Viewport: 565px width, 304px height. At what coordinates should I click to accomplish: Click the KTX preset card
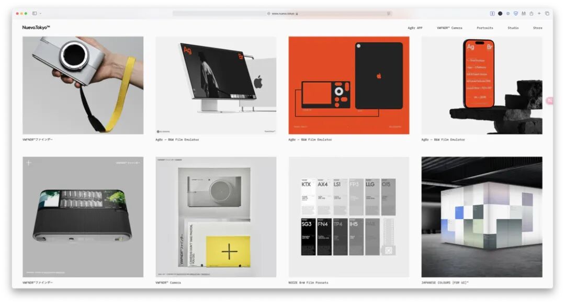point(308,197)
